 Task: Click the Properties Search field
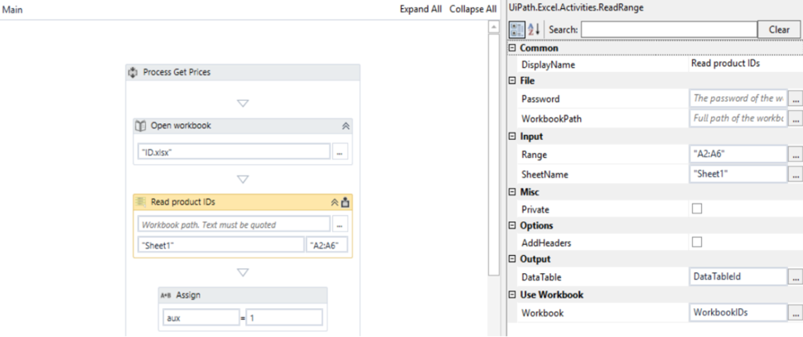(x=667, y=29)
